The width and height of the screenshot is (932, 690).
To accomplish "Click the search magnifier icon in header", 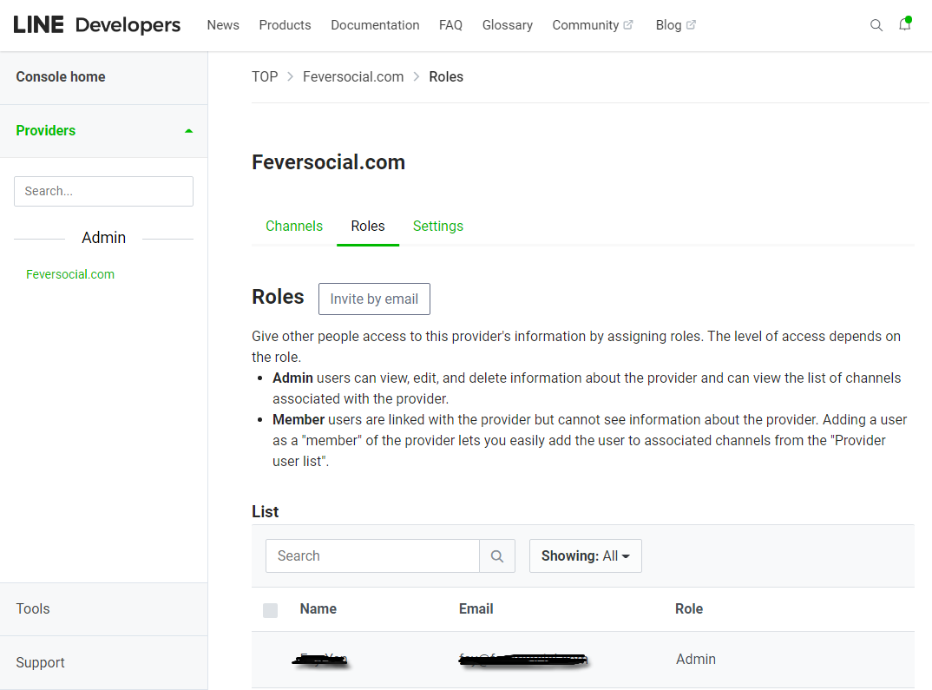I will (x=876, y=25).
